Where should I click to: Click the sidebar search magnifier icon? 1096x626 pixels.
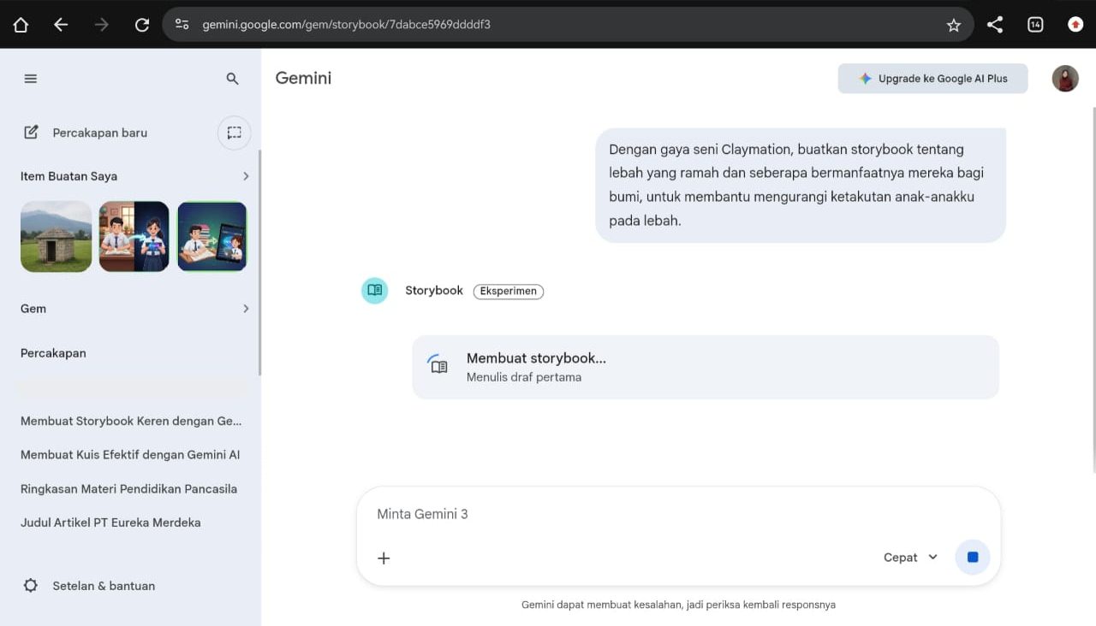click(232, 79)
